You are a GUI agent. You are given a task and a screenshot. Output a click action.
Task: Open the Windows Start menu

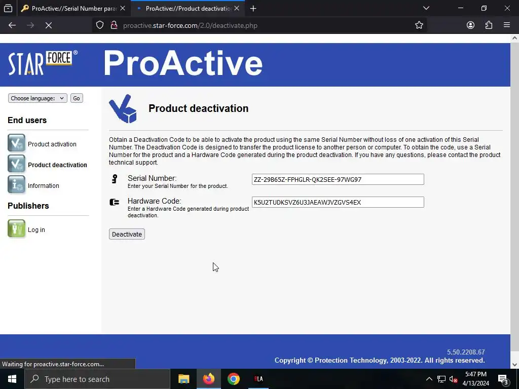click(12, 379)
